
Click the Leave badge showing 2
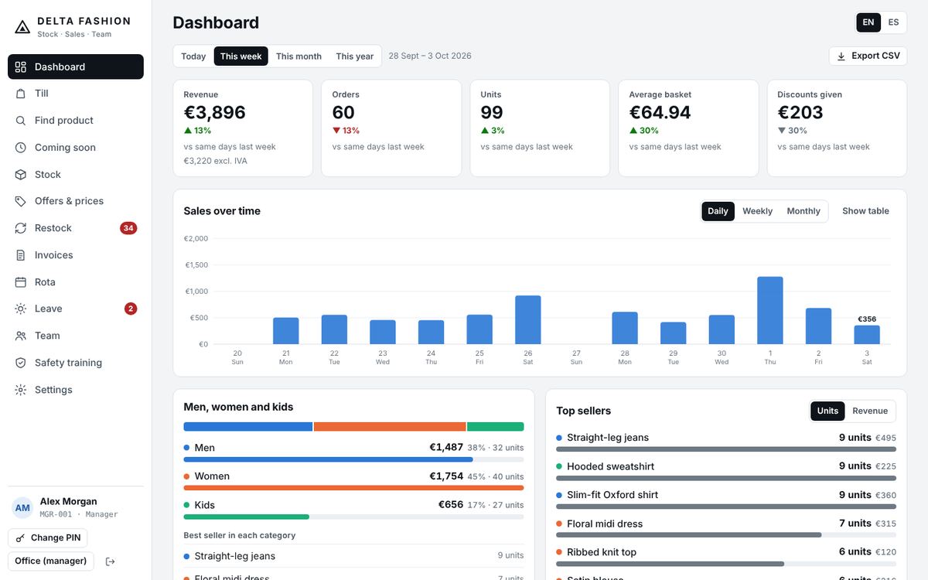(x=131, y=309)
